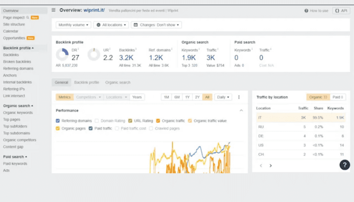Click the hamburger menu icon beside Overview

pyautogui.click(x=54, y=10)
